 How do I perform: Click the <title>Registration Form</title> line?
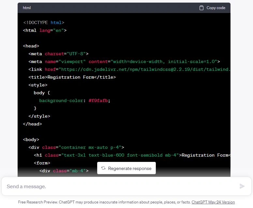[72, 77]
